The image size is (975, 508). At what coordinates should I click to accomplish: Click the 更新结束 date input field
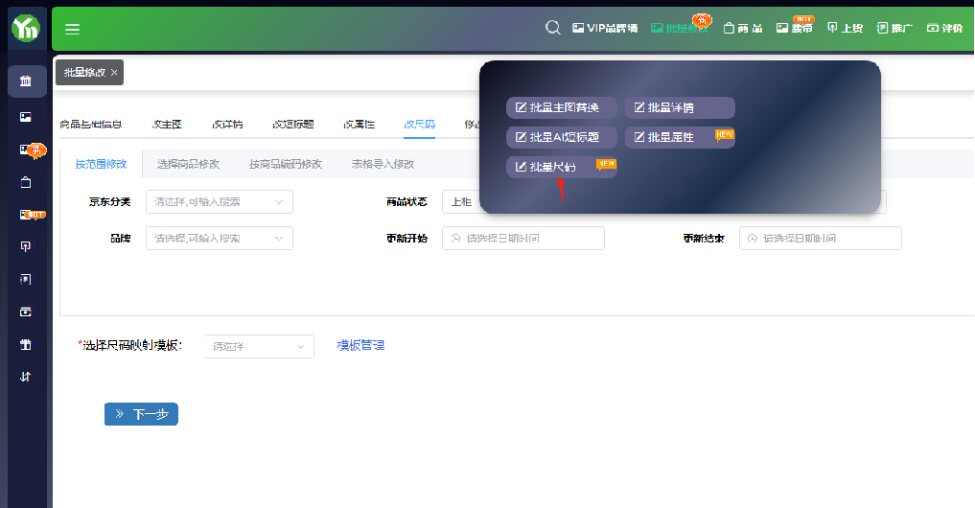pos(820,239)
